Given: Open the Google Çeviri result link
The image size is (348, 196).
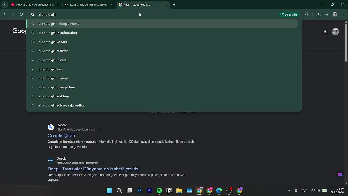Looking at the screenshot, I should (x=61, y=136).
